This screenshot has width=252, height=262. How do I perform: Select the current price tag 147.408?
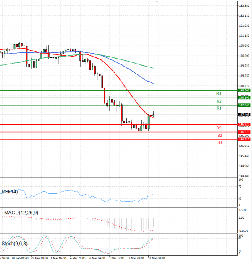click(244, 115)
